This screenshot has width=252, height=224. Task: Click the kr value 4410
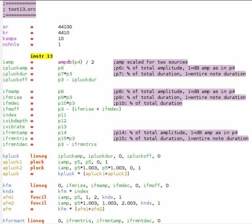coord(63,33)
